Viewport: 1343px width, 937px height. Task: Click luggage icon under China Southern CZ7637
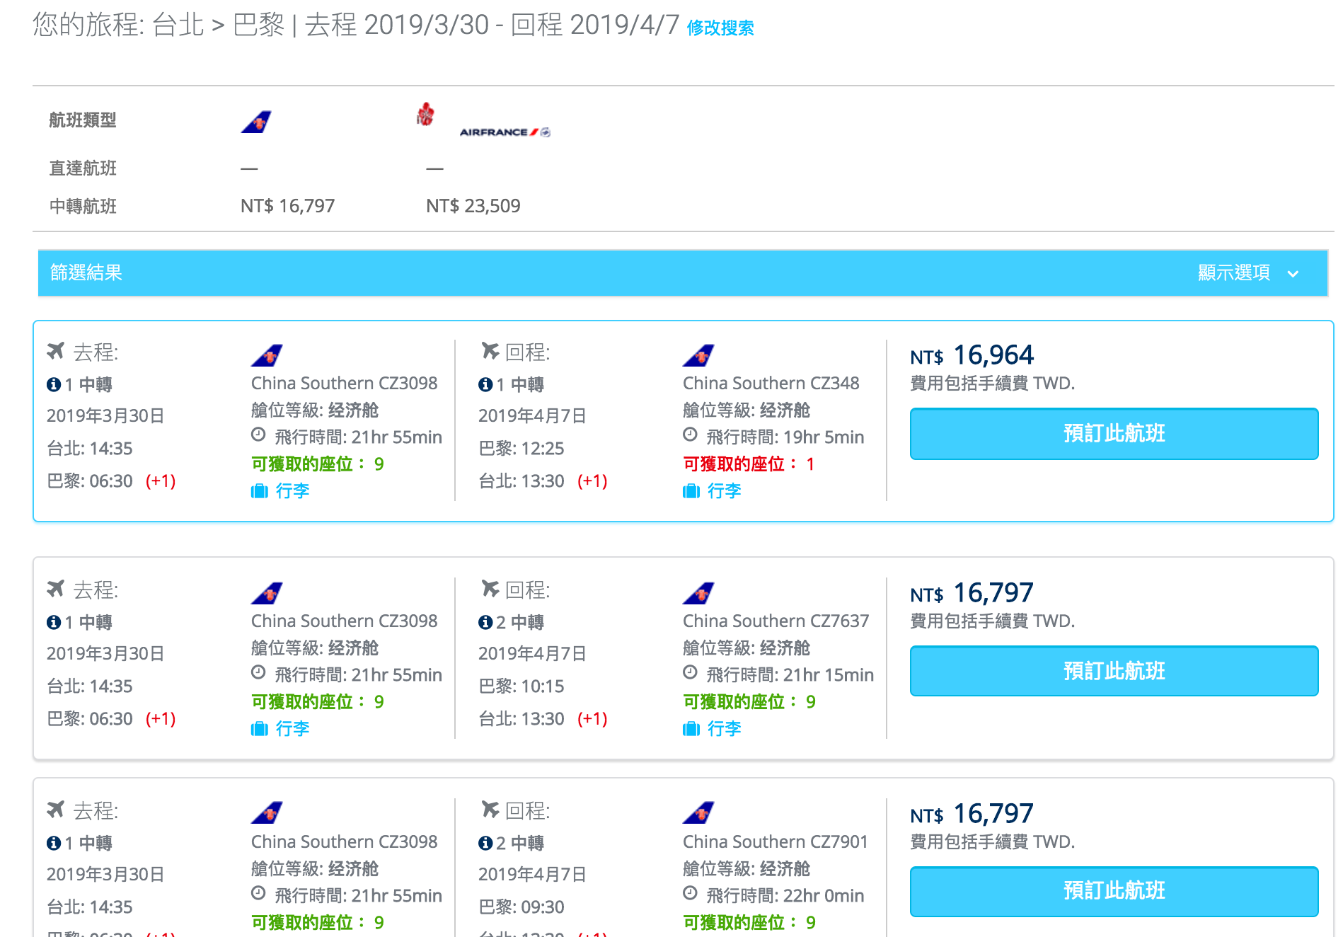click(691, 729)
